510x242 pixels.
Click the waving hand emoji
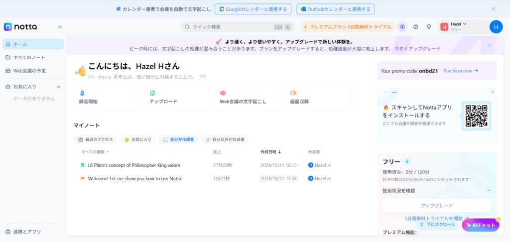click(80, 71)
